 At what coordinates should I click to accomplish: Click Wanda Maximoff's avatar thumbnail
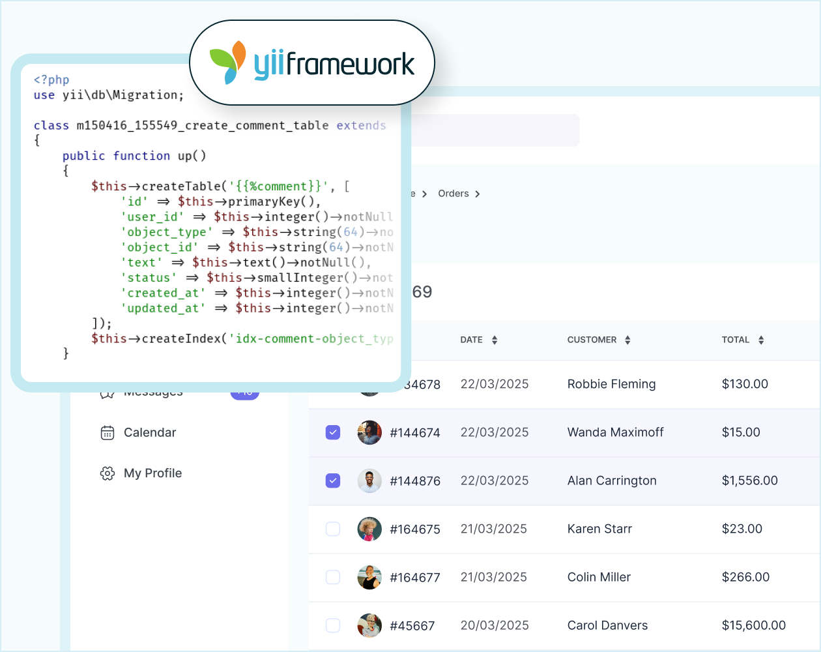pos(369,432)
